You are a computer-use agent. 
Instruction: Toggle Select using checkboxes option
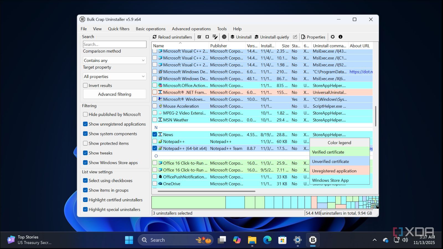86,180
